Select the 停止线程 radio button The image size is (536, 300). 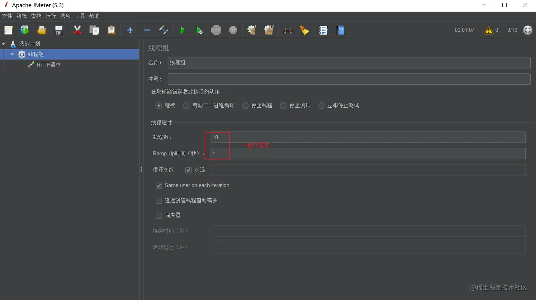[x=245, y=106]
